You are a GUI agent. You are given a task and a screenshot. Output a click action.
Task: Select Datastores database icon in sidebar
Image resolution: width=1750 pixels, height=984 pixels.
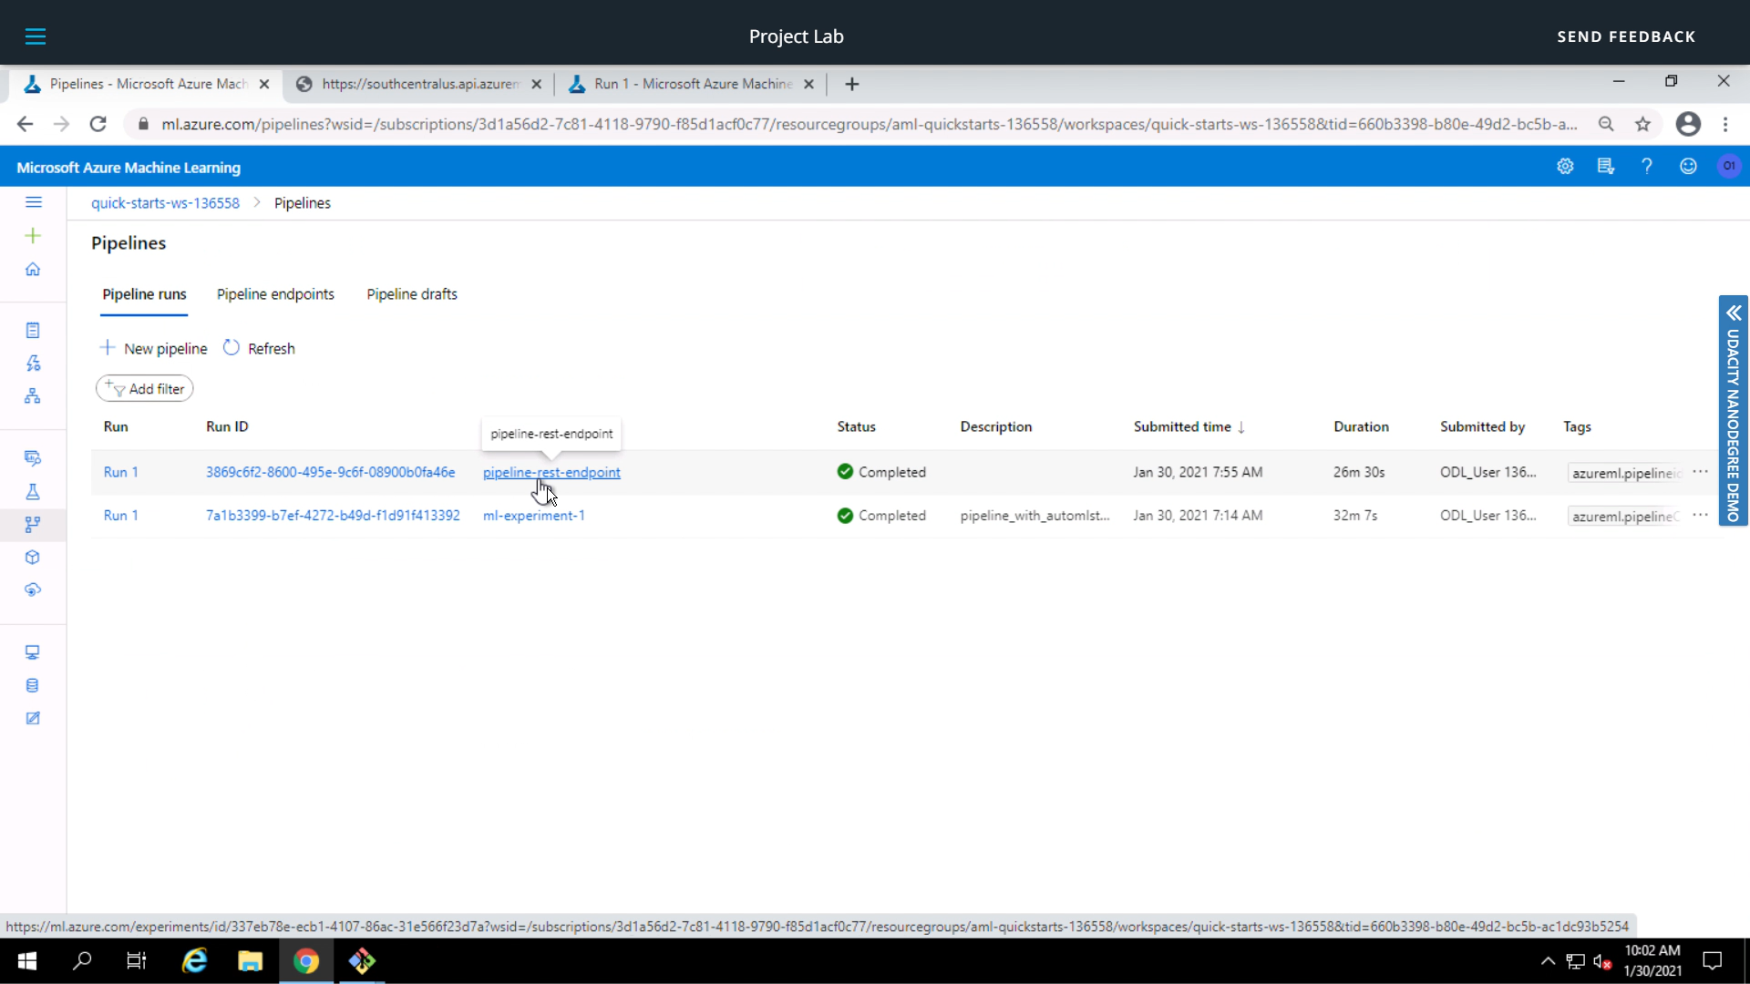pyautogui.click(x=33, y=685)
